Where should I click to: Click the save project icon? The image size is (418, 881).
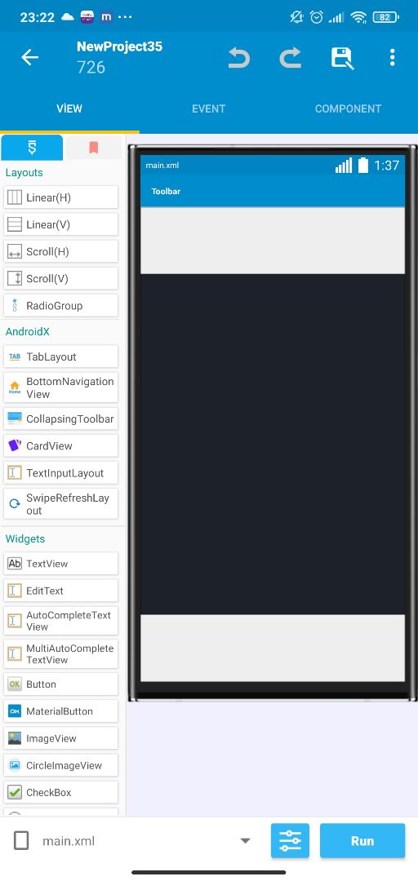[341, 58]
